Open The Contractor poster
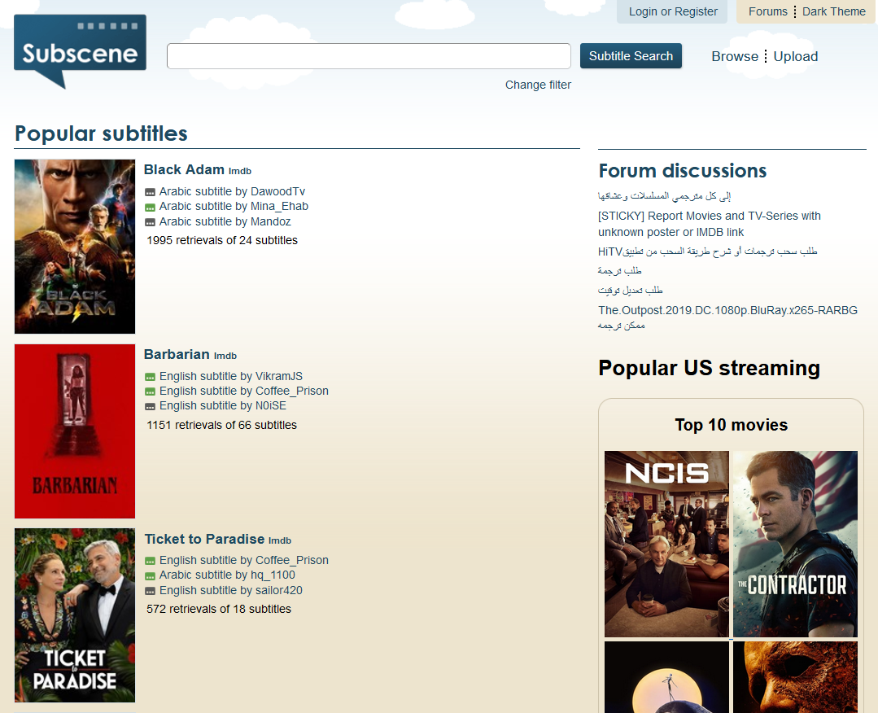This screenshot has height=713, width=878. tap(795, 544)
